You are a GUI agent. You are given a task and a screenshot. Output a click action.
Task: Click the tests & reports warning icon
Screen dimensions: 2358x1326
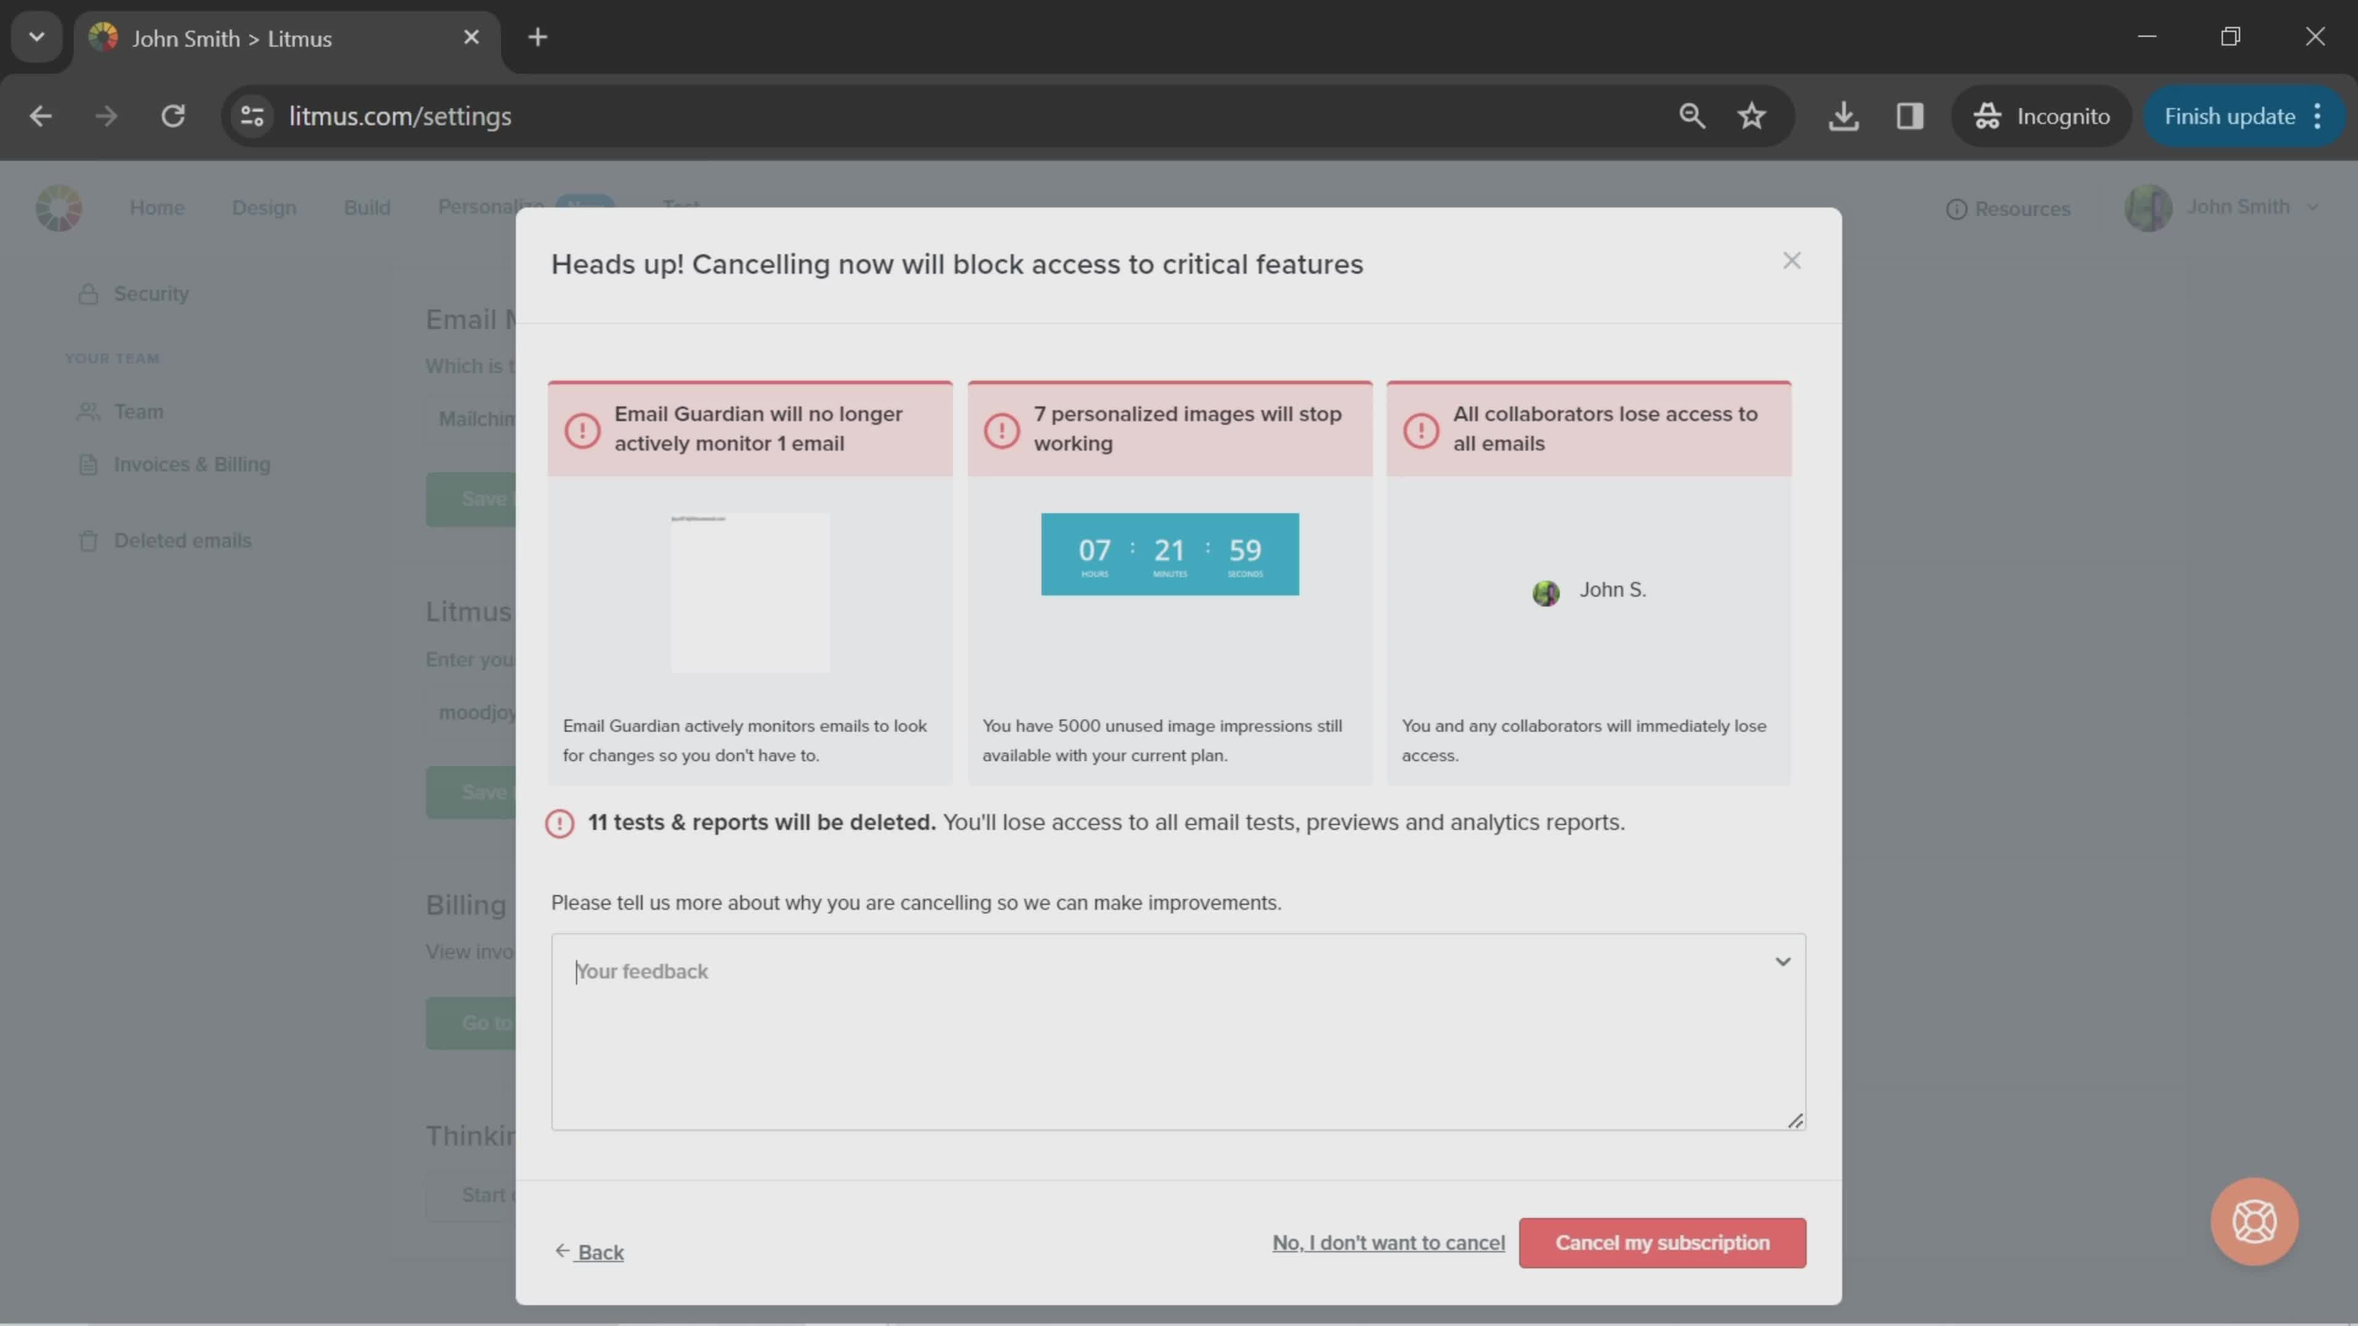[x=559, y=823]
